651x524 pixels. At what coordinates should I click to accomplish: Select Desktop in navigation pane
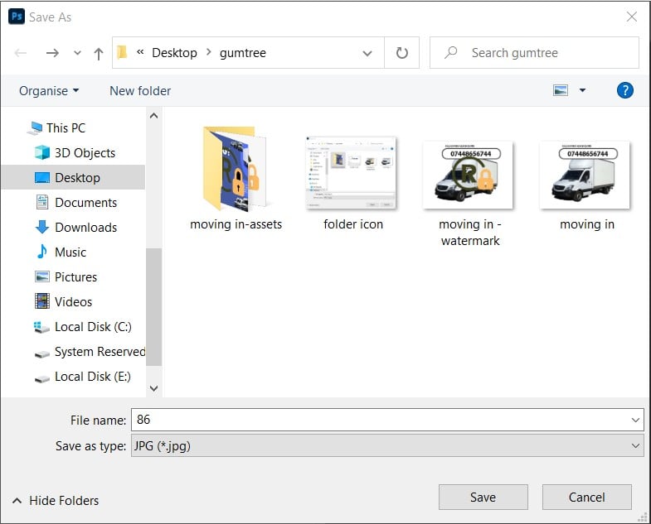point(74,177)
